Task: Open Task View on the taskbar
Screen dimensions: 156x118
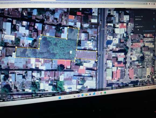Action: (x=75, y=96)
